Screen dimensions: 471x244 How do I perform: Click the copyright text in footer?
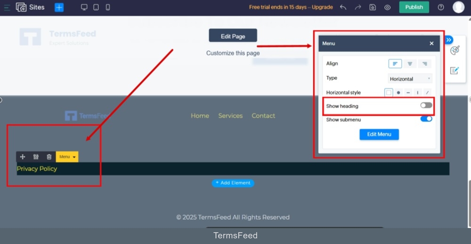point(233,217)
